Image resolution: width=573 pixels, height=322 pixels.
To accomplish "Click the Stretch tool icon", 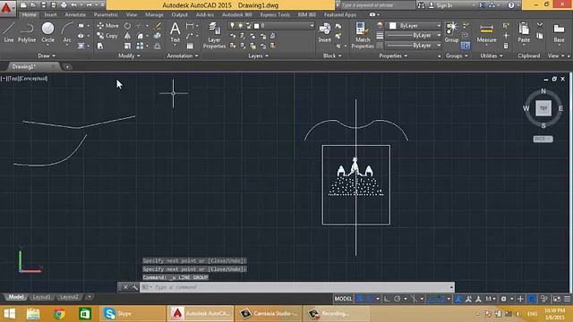I will pos(100,46).
